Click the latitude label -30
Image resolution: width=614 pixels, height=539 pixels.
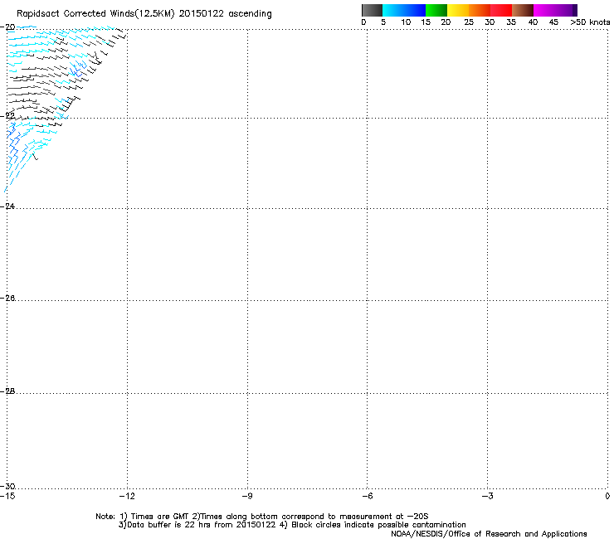tap(7, 486)
